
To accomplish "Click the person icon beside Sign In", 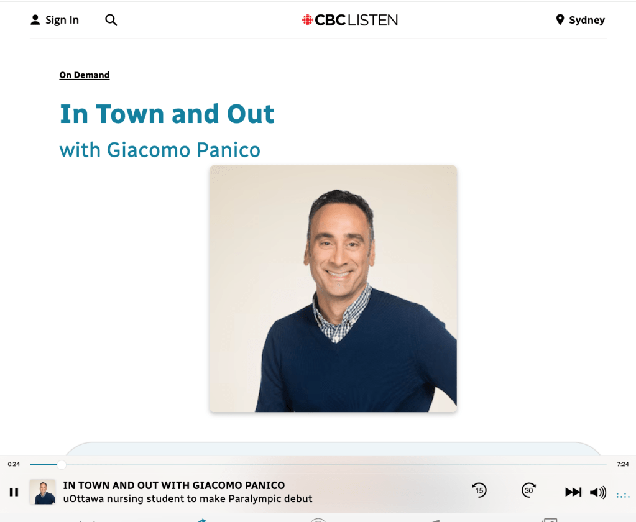I will point(35,20).
